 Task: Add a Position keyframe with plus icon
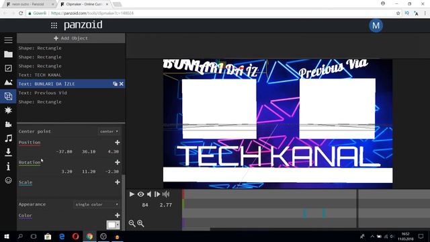coord(118,143)
